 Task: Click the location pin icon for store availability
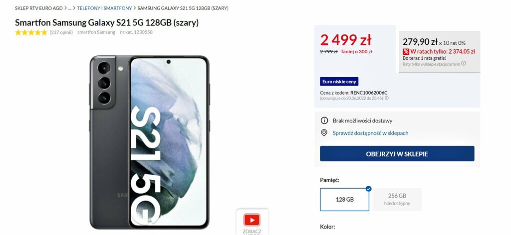324,133
